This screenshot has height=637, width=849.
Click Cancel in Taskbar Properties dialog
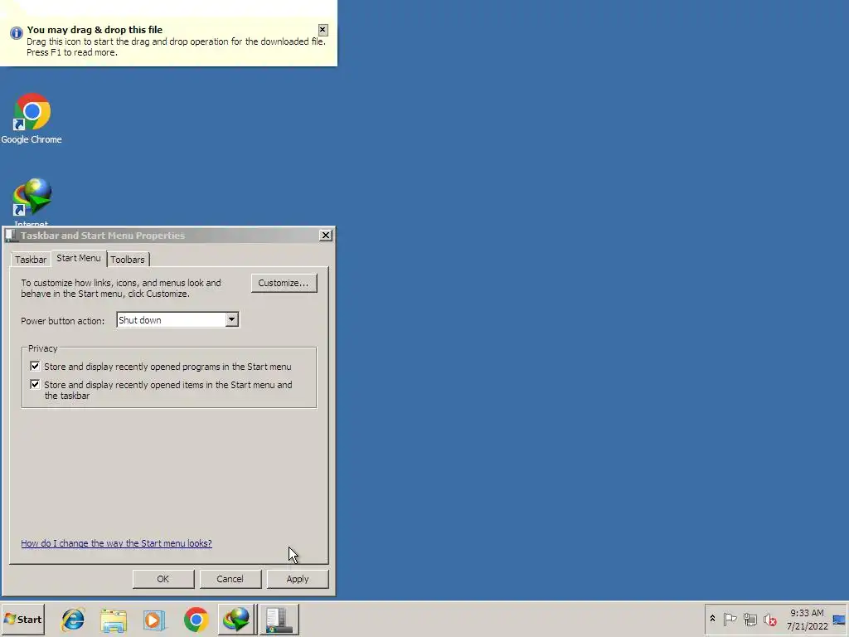click(x=230, y=579)
